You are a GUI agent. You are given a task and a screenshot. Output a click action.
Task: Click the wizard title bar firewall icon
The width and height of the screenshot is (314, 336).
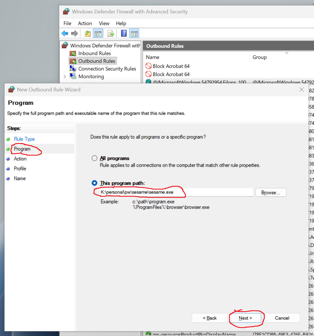click(12, 89)
